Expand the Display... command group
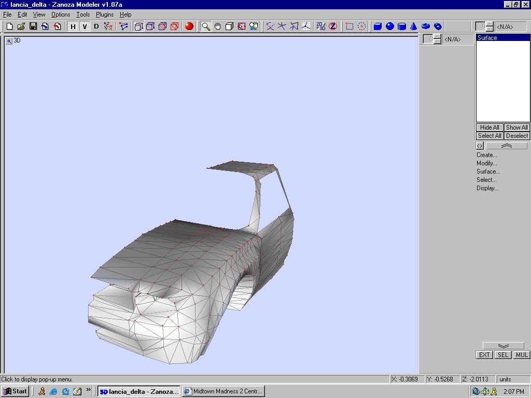This screenshot has height=398, width=531. 487,188
